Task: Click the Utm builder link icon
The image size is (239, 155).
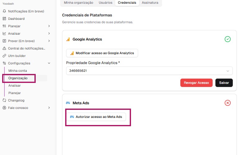Action: (4, 56)
